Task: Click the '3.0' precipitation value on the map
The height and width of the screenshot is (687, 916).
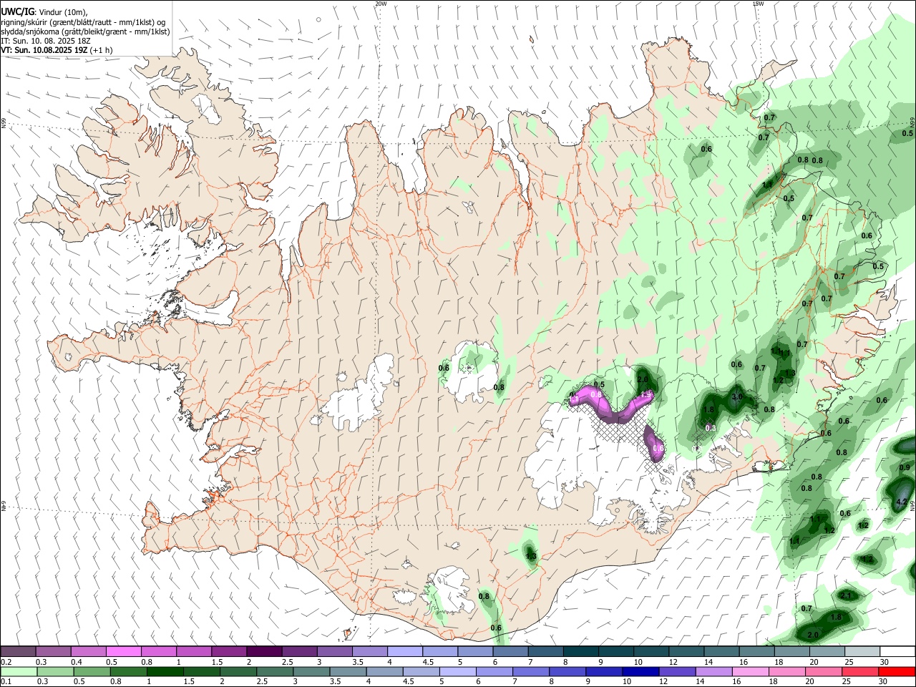Action: tap(737, 396)
